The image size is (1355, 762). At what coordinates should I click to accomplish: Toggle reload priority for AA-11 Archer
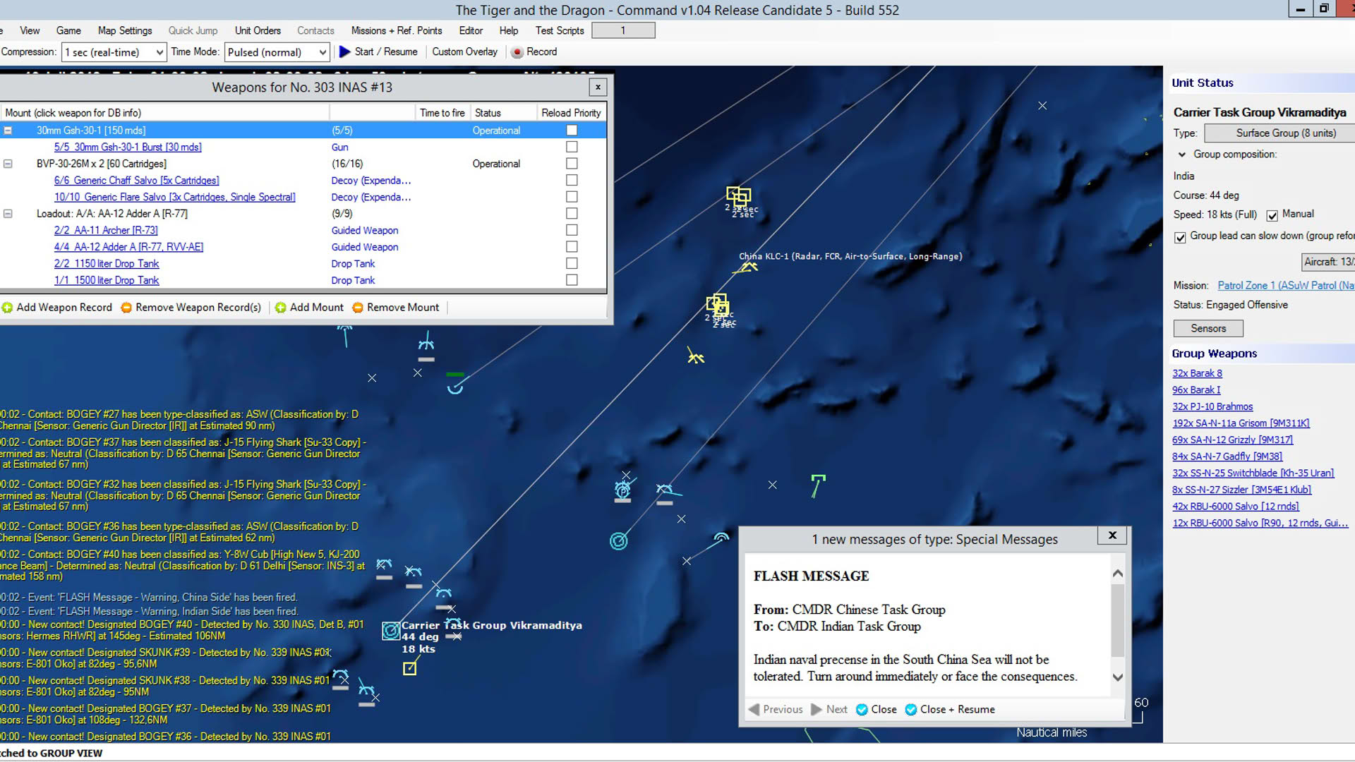point(572,230)
